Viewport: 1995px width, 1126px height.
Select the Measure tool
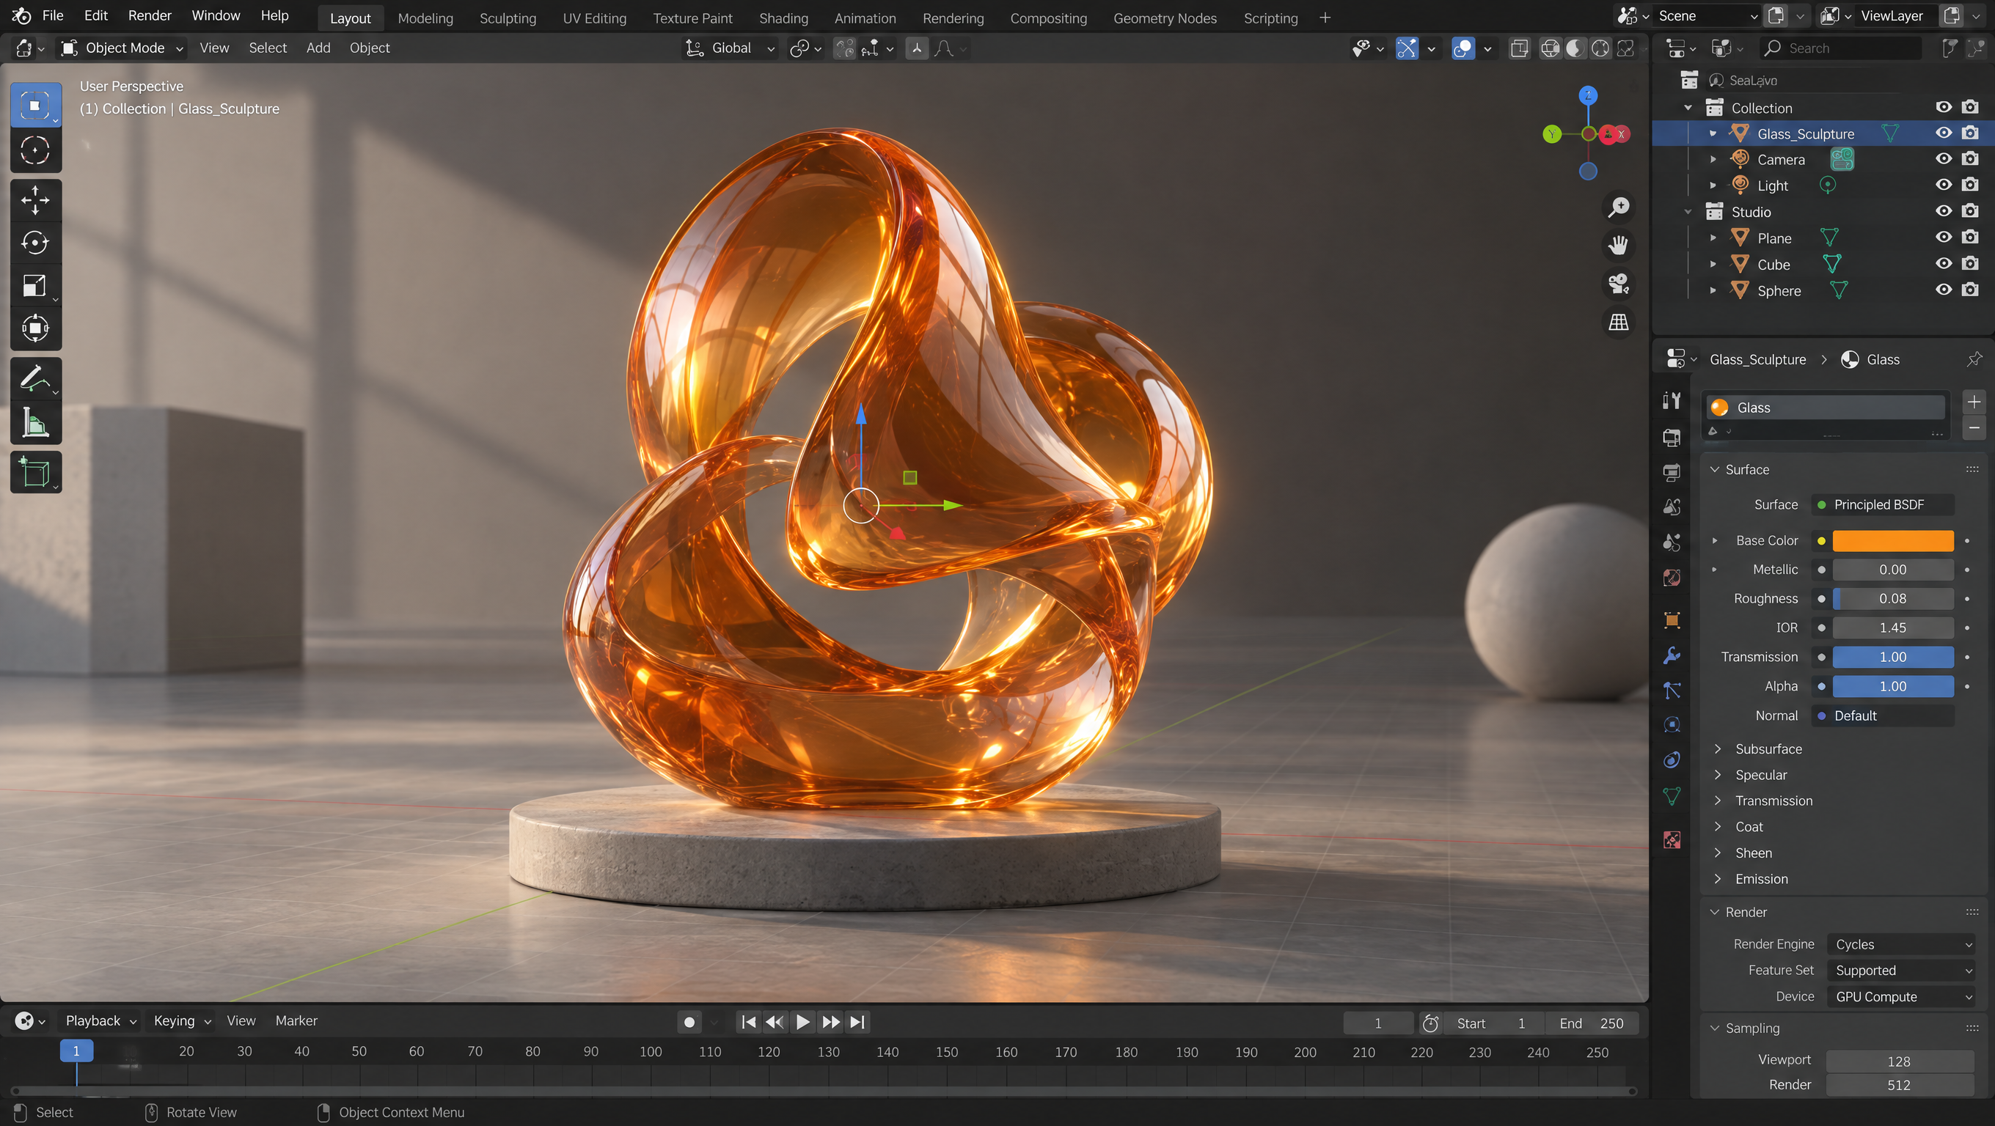point(35,422)
